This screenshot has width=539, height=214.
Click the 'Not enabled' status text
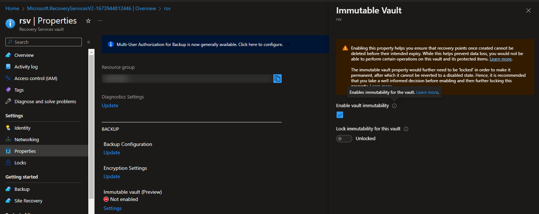point(124,199)
